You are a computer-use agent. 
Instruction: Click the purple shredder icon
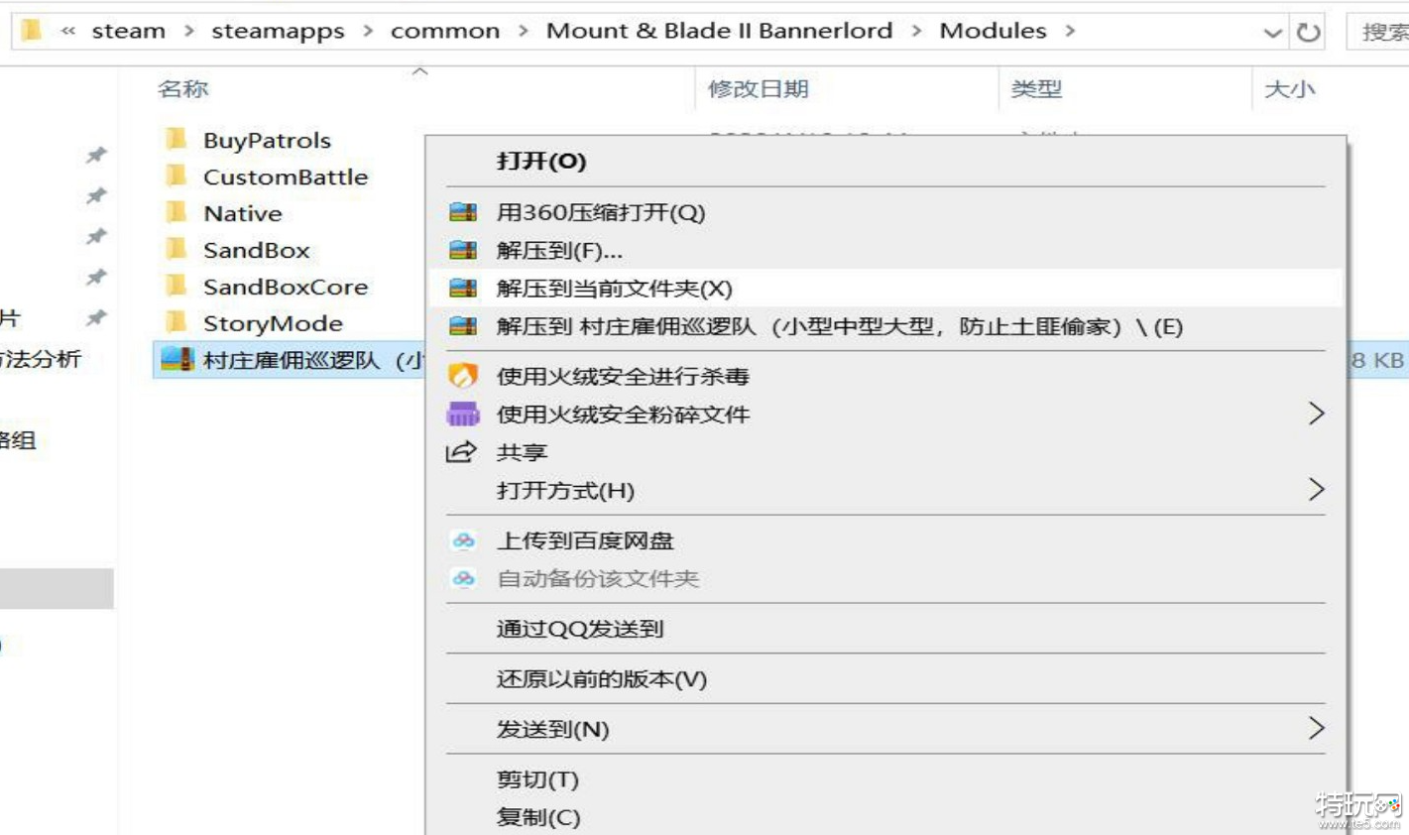[x=463, y=414]
